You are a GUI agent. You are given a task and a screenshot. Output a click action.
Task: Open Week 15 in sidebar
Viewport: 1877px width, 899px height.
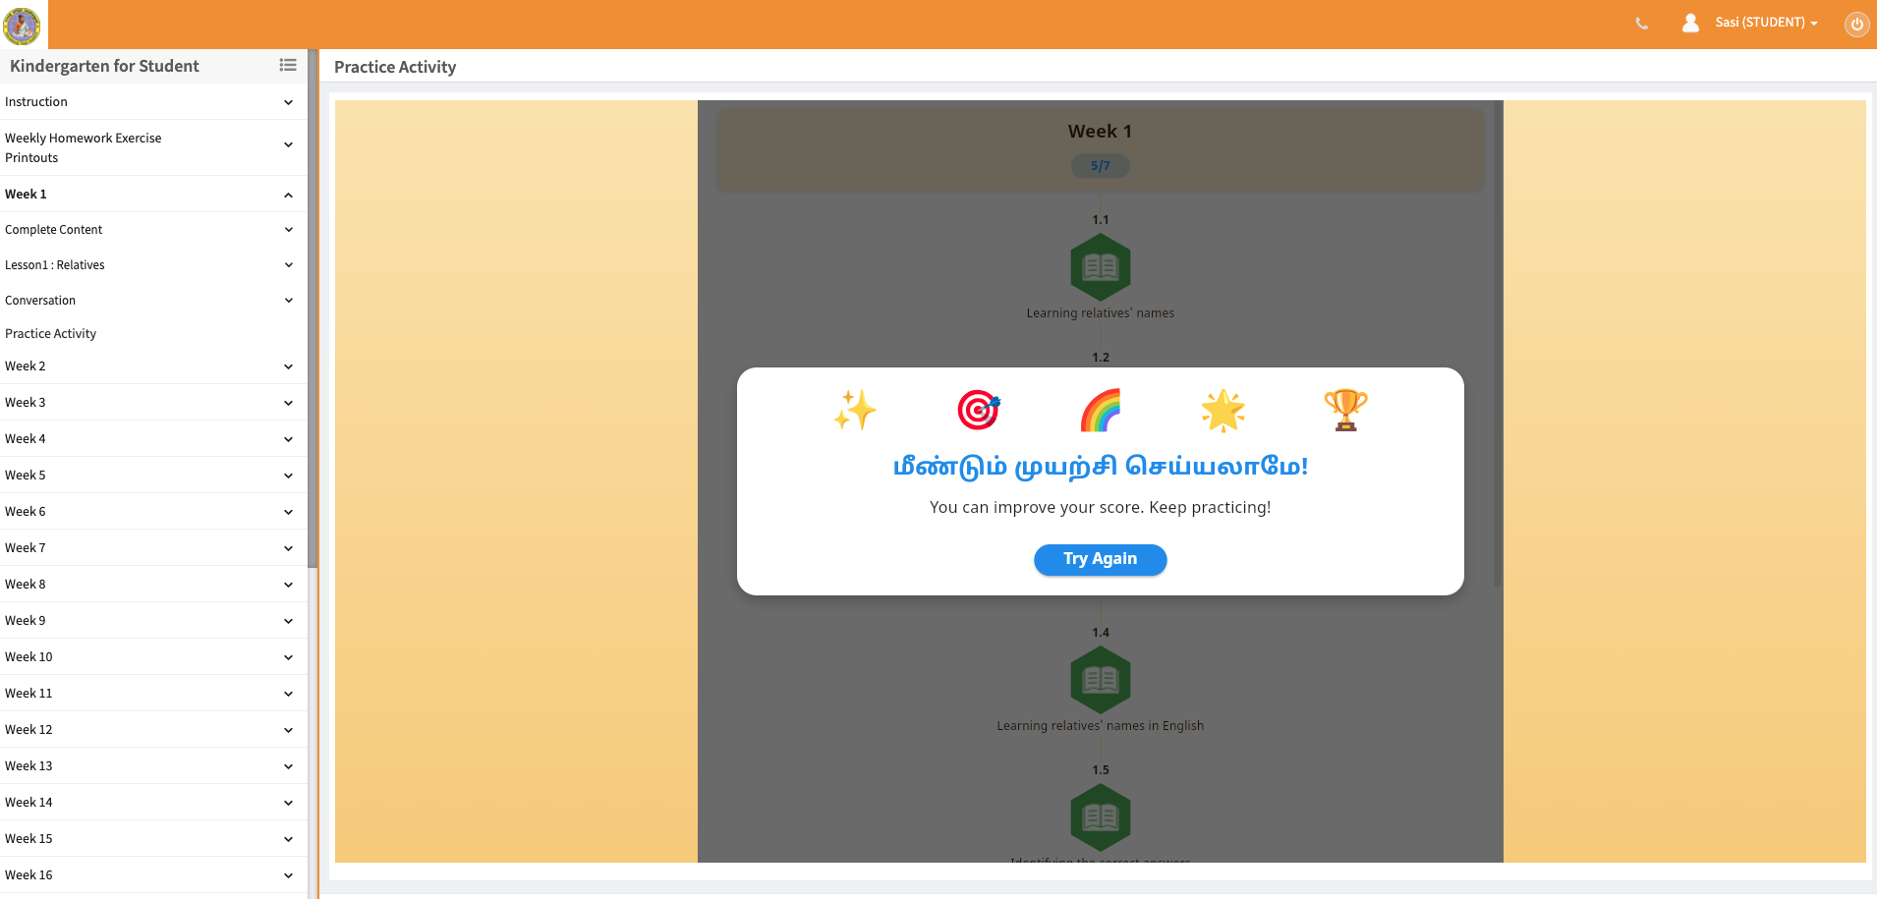pyautogui.click(x=153, y=839)
